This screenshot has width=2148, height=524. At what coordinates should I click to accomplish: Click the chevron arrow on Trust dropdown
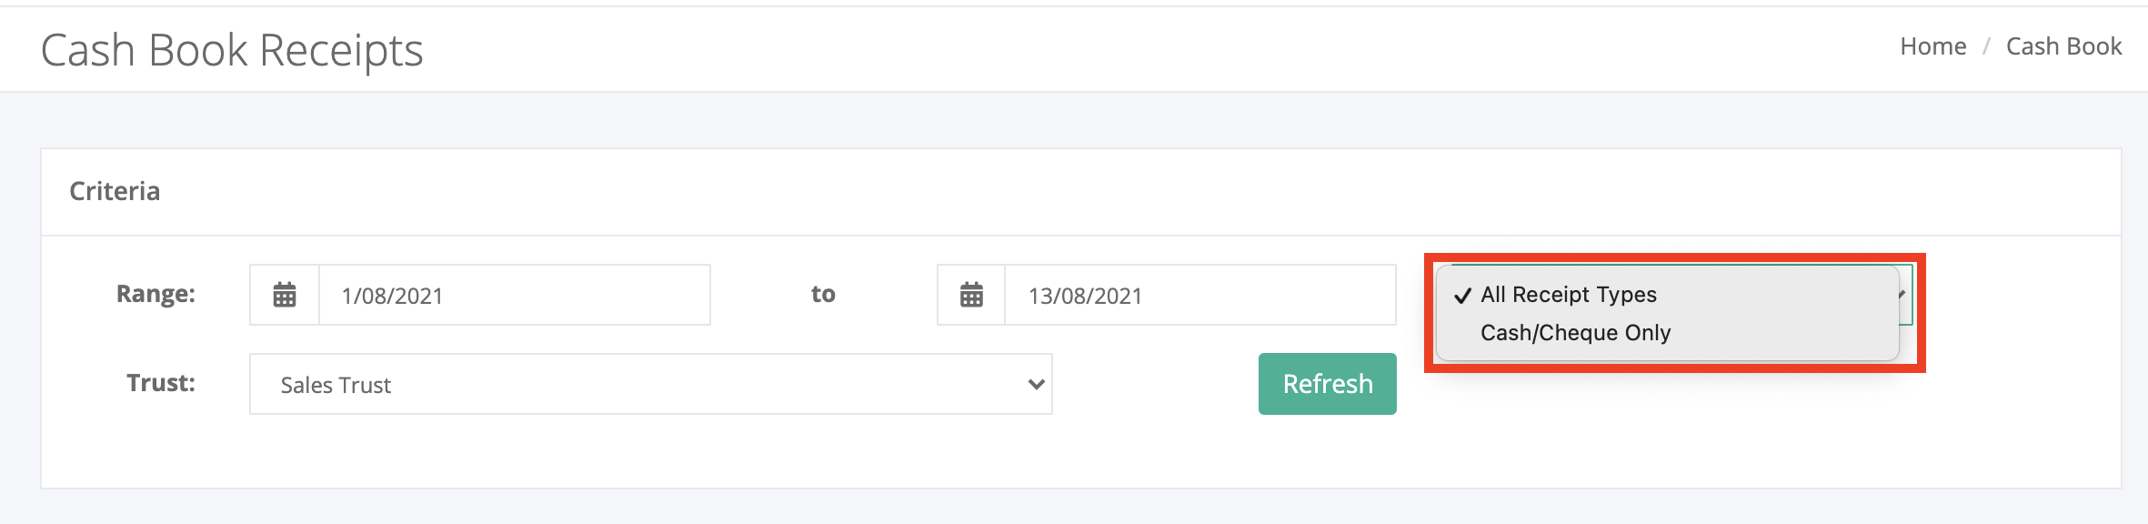click(1036, 384)
